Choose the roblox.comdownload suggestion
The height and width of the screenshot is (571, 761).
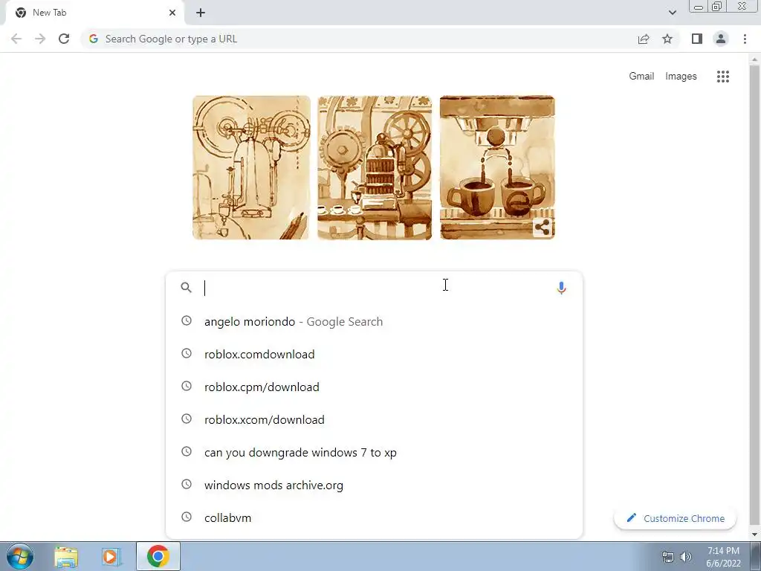[374, 354]
